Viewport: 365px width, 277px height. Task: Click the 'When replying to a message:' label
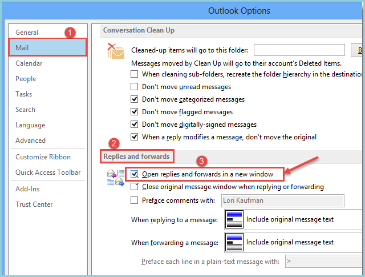pyautogui.click(x=175, y=220)
